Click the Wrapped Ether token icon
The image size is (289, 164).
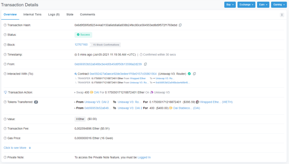[198, 102]
